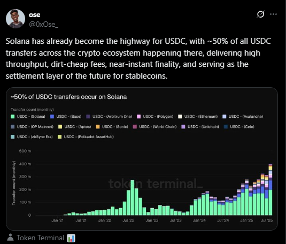286x244 pixels.
Task: Click chart title '~50% of USDC transfers occur on Solana'
Action: coord(69,97)
